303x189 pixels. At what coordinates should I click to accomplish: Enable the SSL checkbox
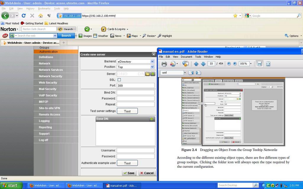(x=119, y=80)
